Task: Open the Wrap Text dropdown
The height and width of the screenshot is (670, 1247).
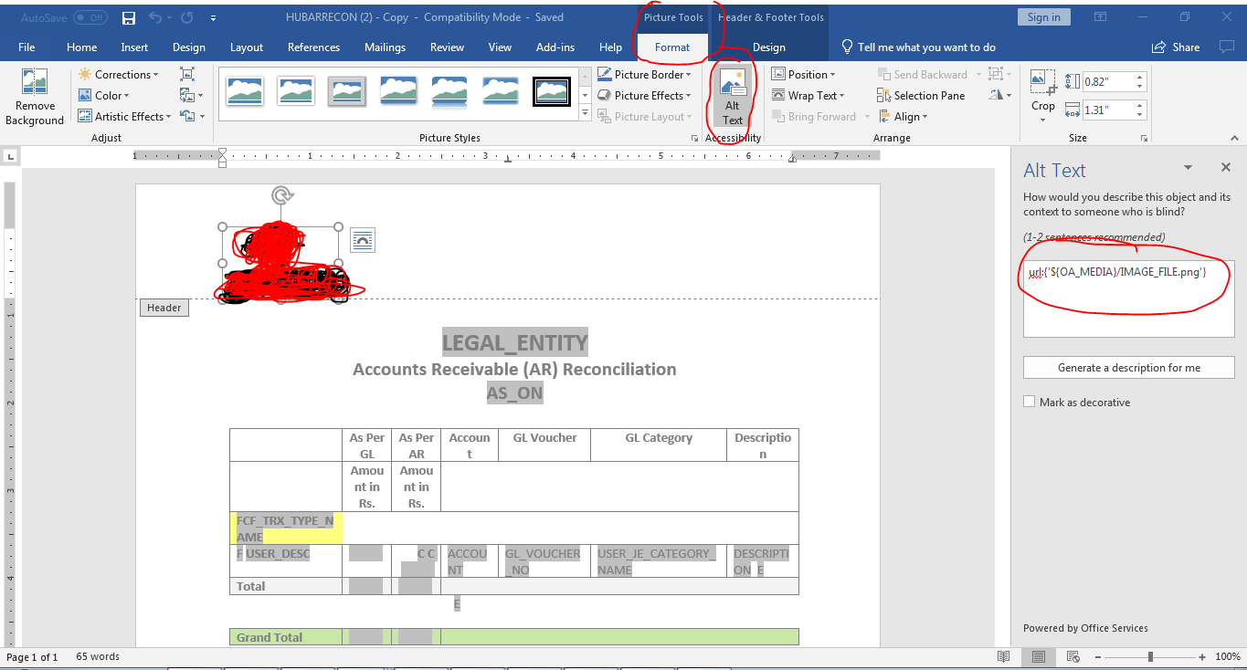Action: point(809,95)
